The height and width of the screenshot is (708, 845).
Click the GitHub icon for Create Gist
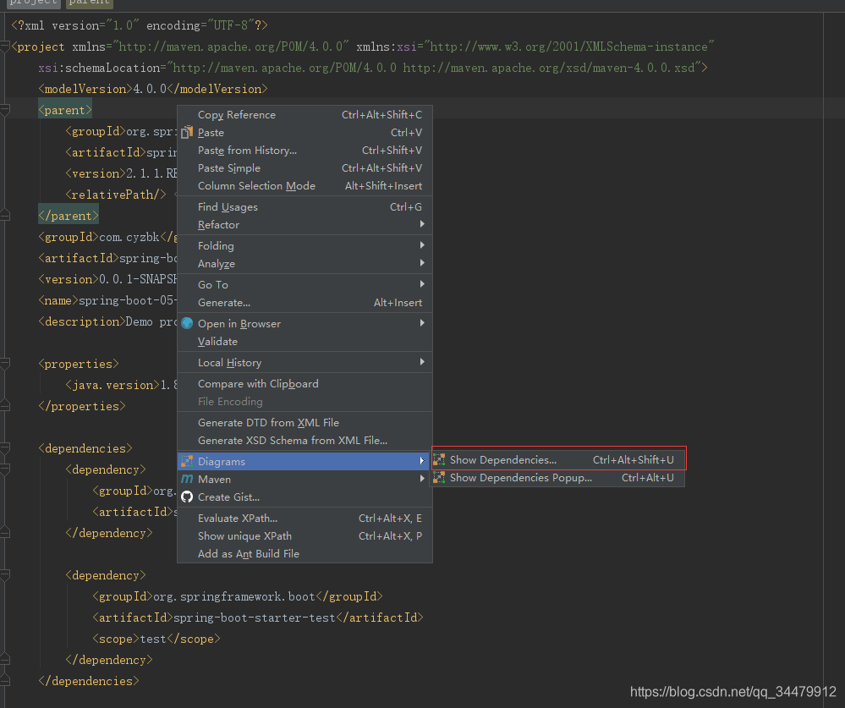[187, 497]
